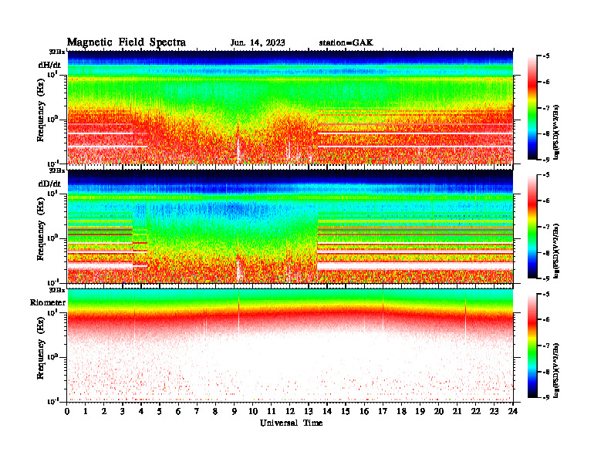This screenshot has height=472, width=611.
Task: Click the hour '4' tick on the time axis
Action: click(x=141, y=411)
